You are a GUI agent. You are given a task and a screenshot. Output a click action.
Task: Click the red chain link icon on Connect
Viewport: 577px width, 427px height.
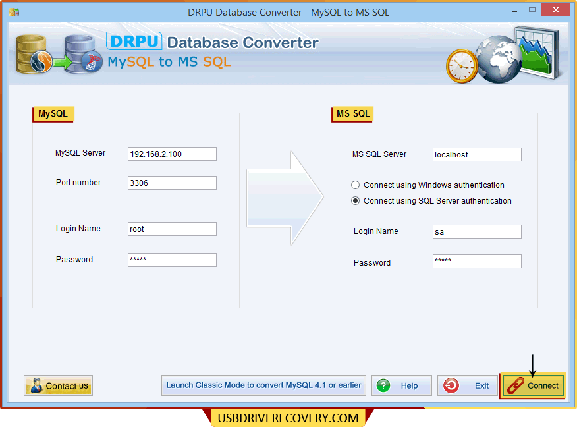516,385
